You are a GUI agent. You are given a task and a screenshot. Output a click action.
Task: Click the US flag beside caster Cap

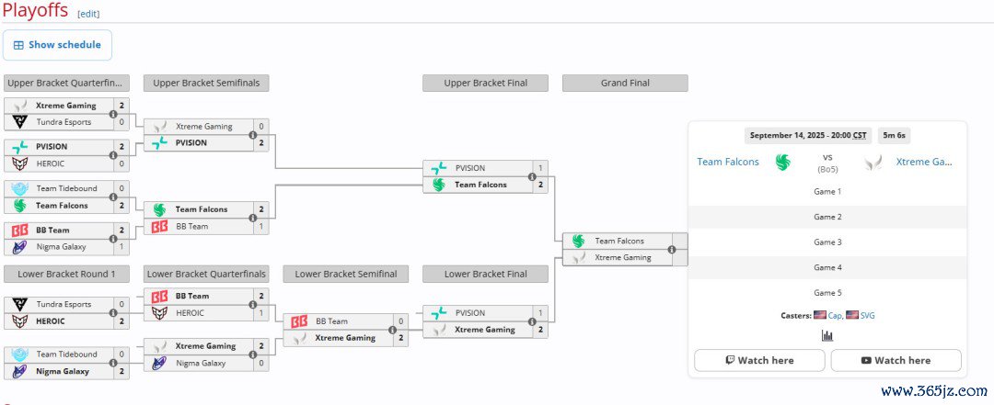pos(820,315)
